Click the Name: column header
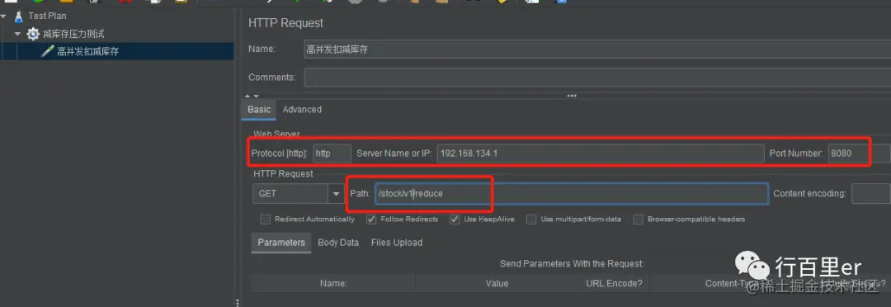Image resolution: width=891 pixels, height=307 pixels. coord(333,283)
